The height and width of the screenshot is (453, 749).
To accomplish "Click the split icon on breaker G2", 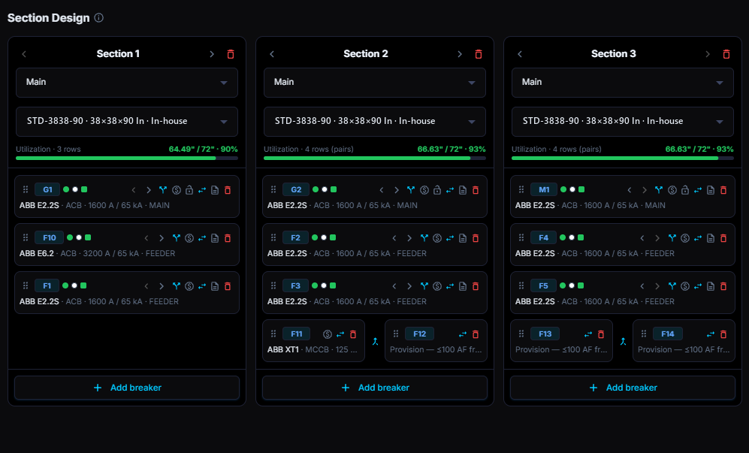I will pos(411,190).
